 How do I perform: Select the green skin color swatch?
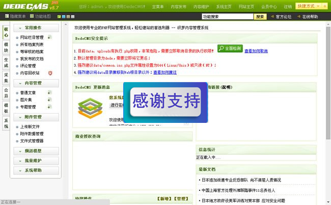59,16
